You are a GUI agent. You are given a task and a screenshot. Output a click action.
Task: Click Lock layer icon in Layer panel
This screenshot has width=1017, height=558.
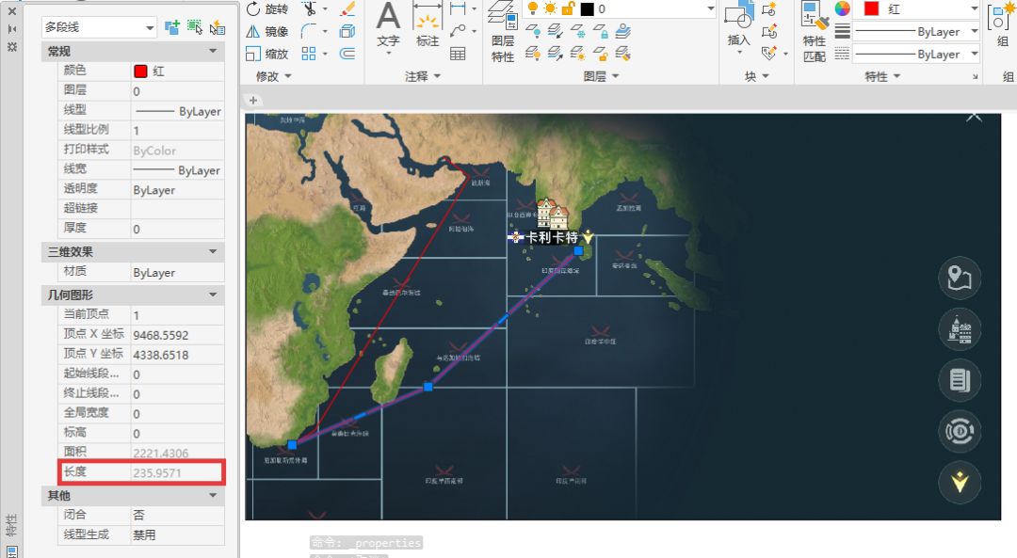601,31
